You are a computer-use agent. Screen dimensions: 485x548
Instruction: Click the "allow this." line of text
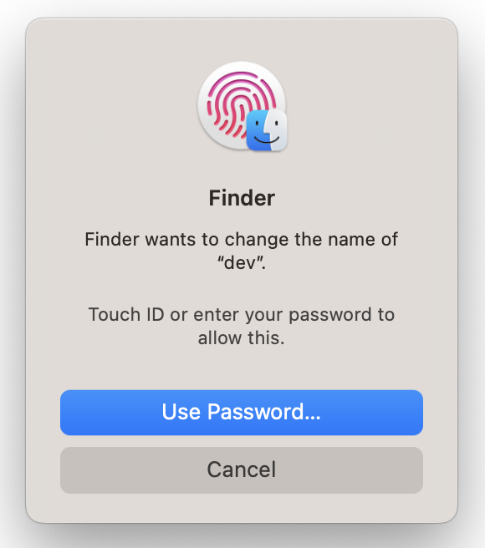tap(242, 338)
